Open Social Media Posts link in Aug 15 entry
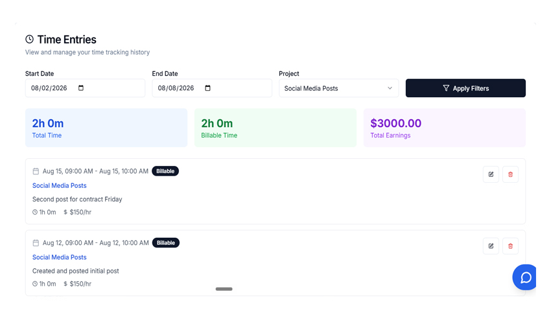The width and height of the screenshot is (551, 324). click(x=60, y=185)
